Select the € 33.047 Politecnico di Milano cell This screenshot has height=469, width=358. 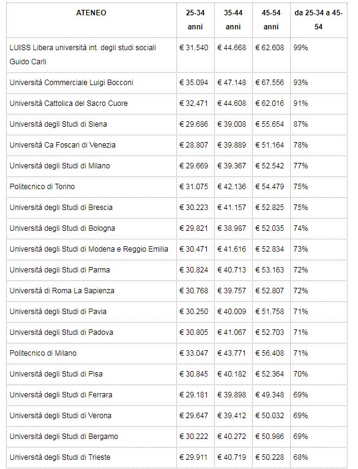pyautogui.click(x=194, y=353)
